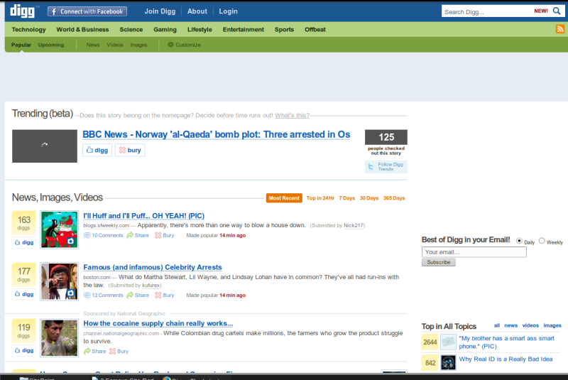Select the Weekly email radio button

[542, 241]
